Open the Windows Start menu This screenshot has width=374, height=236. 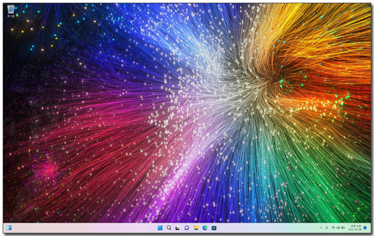tap(160, 228)
